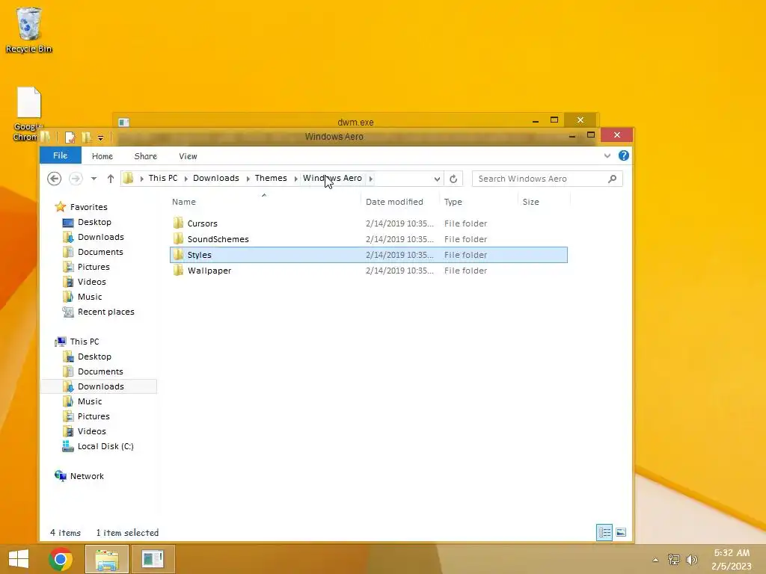Open Customize Quick Access Toolbar dropdown

click(x=100, y=138)
